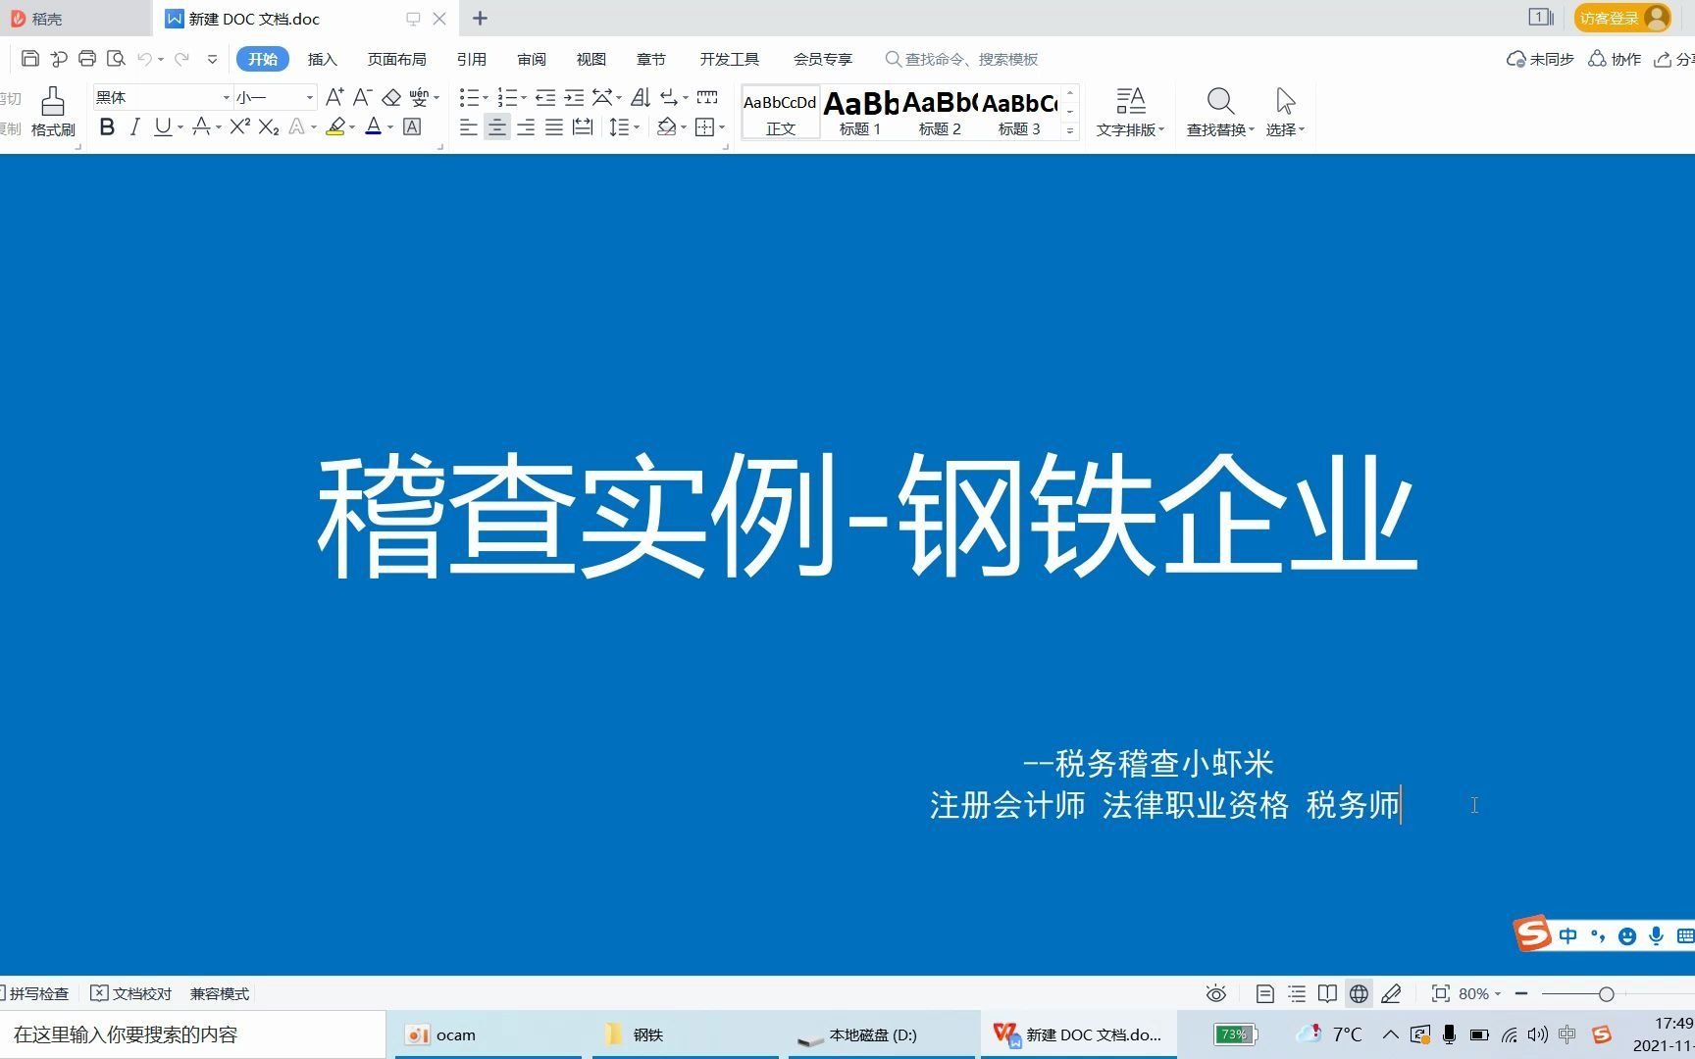Switch to the 审阅 ribbon tab
This screenshot has height=1059, width=1695.
531,59
